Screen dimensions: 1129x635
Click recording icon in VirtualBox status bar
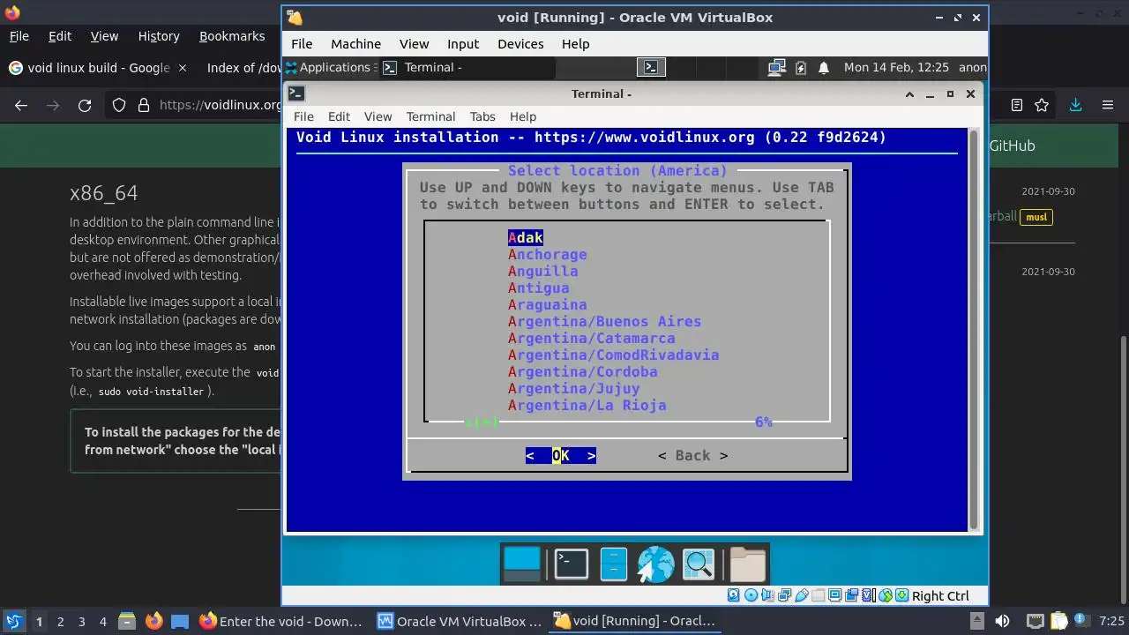point(851,596)
